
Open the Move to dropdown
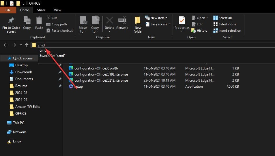pyautogui.click(x=83, y=25)
